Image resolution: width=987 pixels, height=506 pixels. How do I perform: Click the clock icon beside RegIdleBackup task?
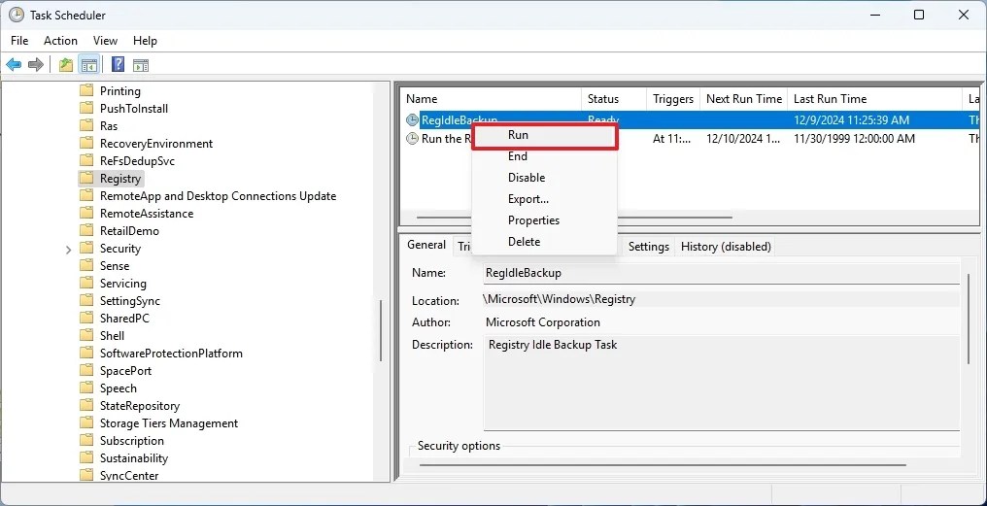tap(412, 119)
